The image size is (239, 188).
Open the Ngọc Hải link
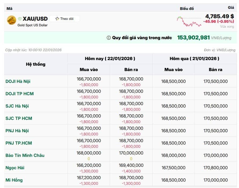15,168
